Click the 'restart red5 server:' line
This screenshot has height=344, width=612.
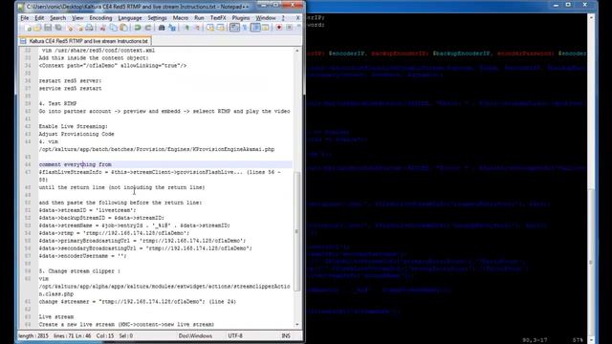point(70,80)
